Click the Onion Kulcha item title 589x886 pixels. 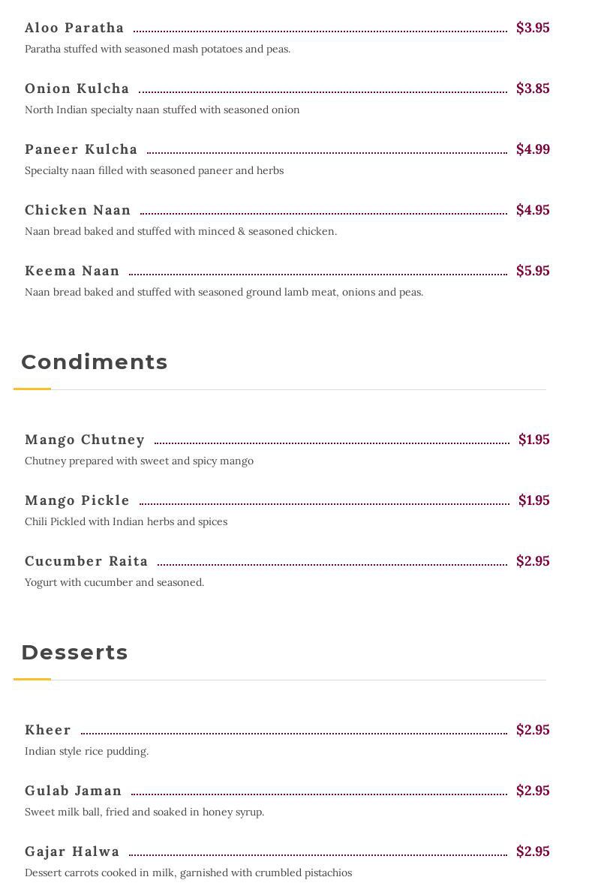click(77, 89)
